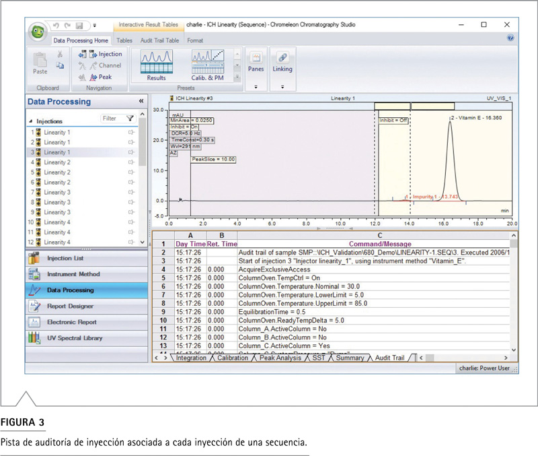Open the Peak Analysis sheet tab
Screen dimensions: 538x456
pyautogui.click(x=280, y=358)
